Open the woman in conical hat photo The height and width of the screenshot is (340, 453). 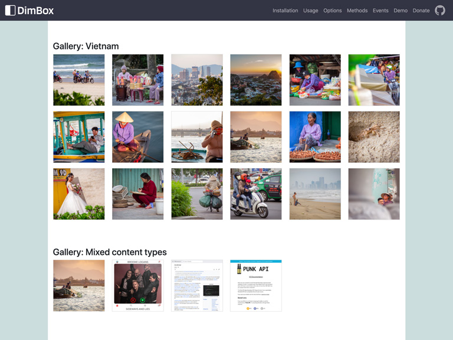pyautogui.click(x=138, y=137)
